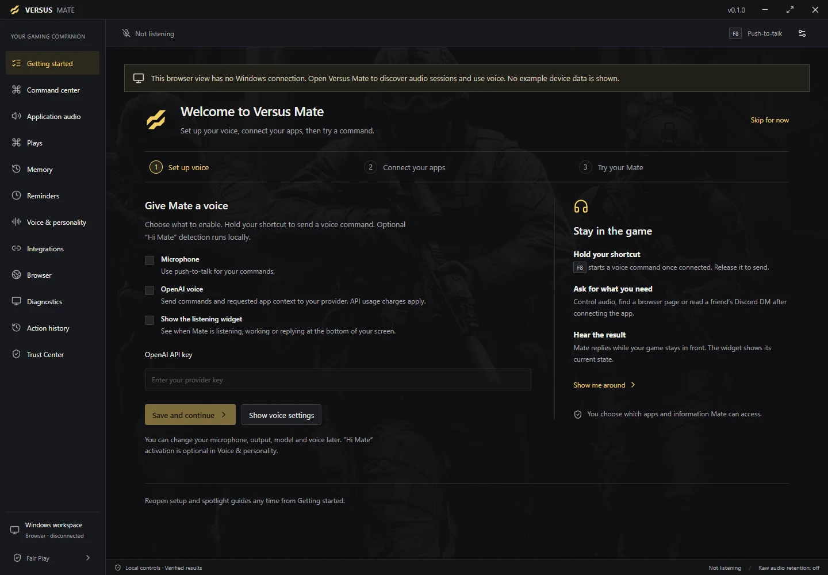Click the monitor icon in the warning banner
The image size is (828, 575).
click(139, 78)
